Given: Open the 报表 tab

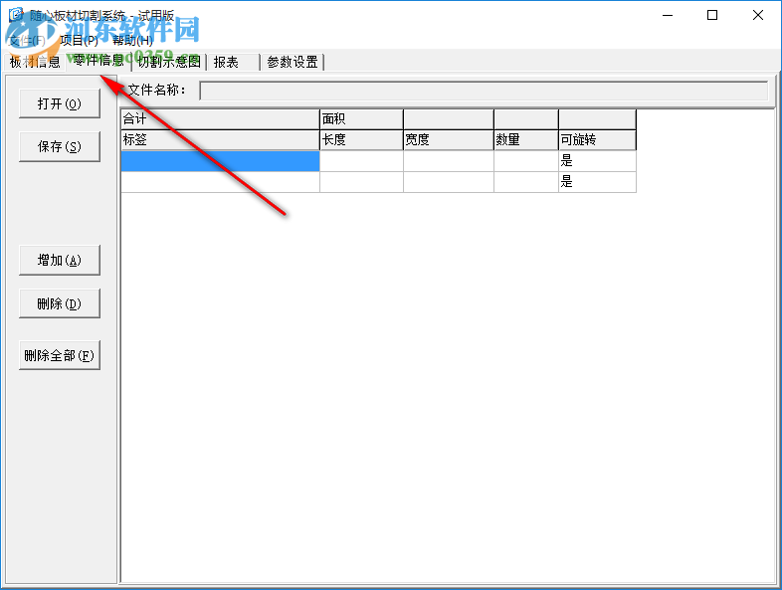Looking at the screenshot, I should pyautogui.click(x=234, y=63).
